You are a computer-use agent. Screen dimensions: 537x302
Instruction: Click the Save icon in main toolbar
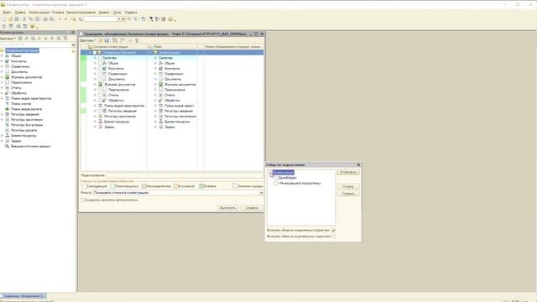(x=17, y=19)
